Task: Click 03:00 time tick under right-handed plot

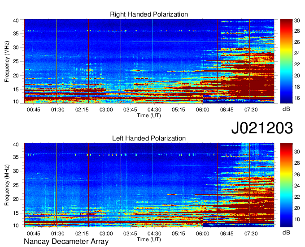Action: pyautogui.click(x=106, y=110)
